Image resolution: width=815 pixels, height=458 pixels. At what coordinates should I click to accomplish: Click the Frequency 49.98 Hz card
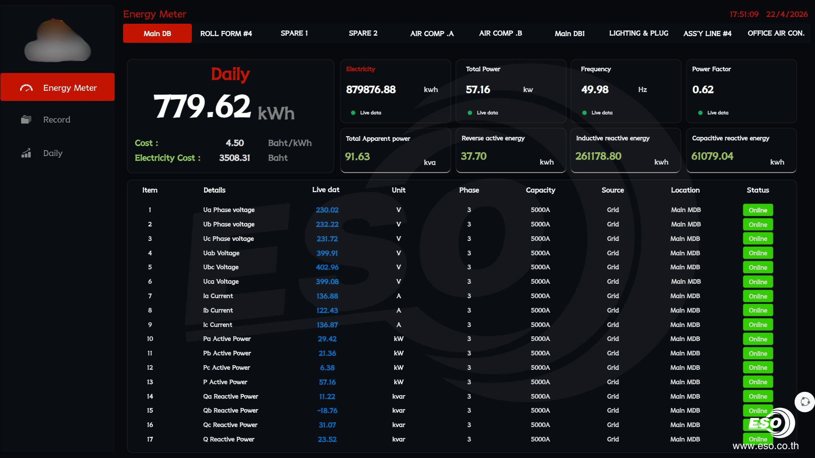click(x=625, y=91)
